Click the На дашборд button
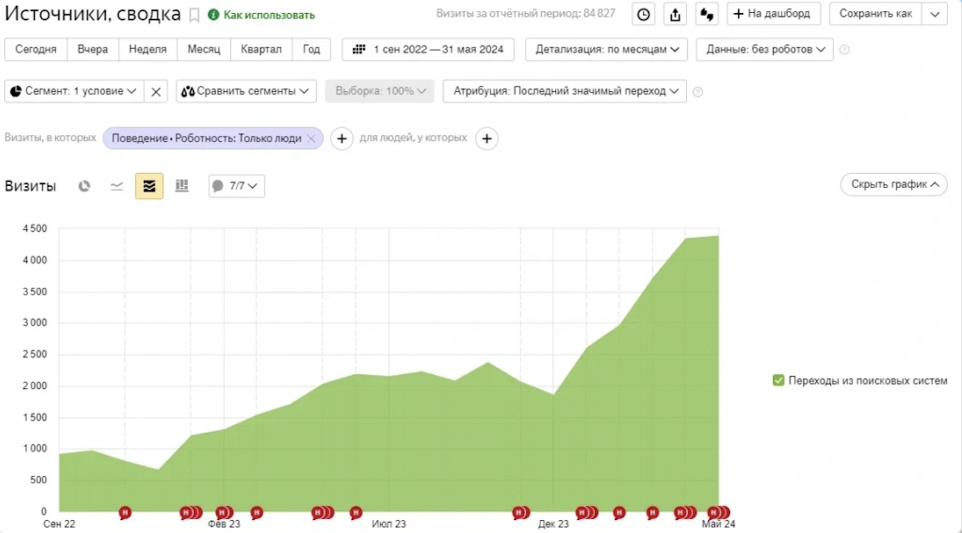962x533 pixels. pos(773,14)
